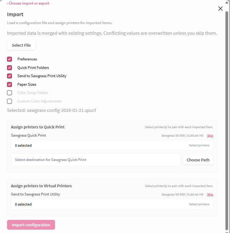The image size is (230, 233).
Task: Skip the Sawgrass Quick Print item
Action: tap(210, 135)
